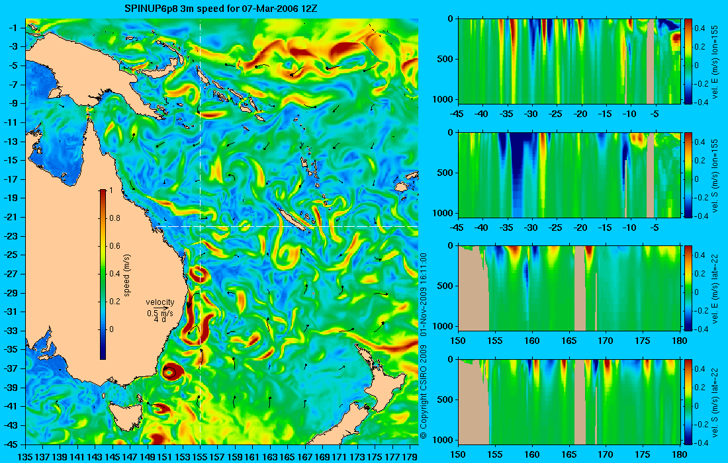Click the '0.5 m/s' velocity legend text
The image size is (728, 463).
(160, 314)
